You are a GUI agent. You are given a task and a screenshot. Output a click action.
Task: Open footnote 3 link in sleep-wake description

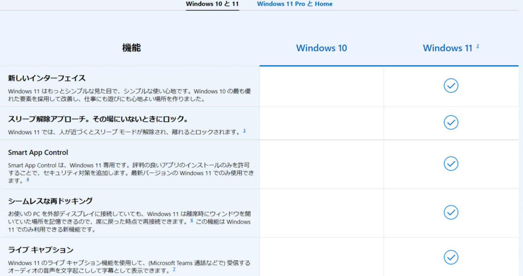pyautogui.click(x=244, y=131)
